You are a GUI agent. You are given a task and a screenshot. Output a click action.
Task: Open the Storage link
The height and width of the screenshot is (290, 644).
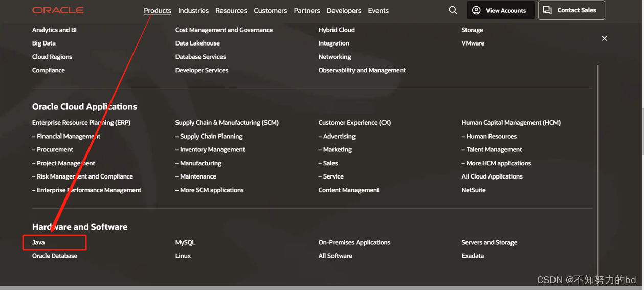click(472, 30)
